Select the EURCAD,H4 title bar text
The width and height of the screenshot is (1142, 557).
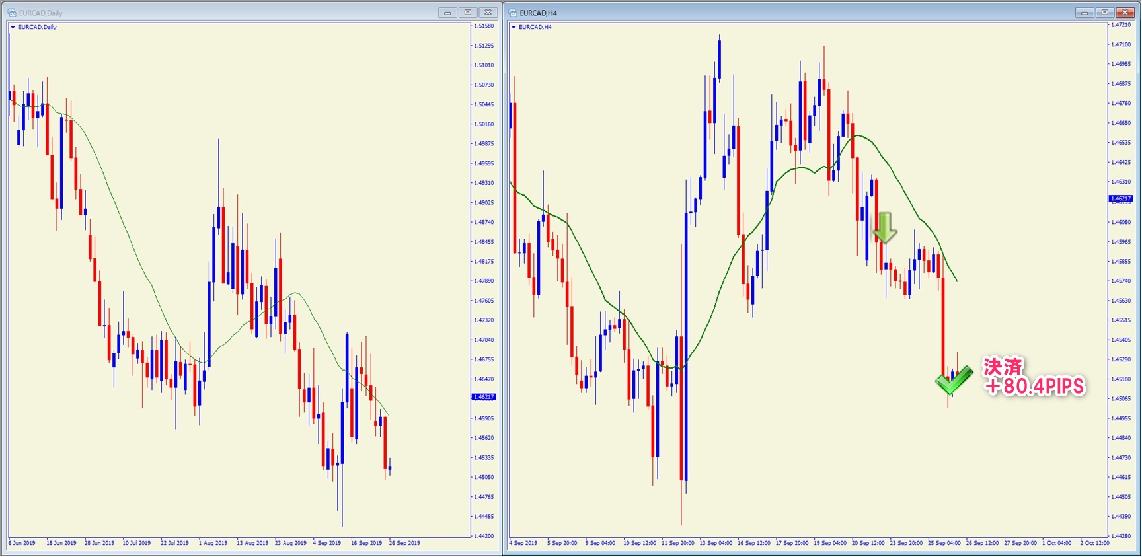[539, 13]
